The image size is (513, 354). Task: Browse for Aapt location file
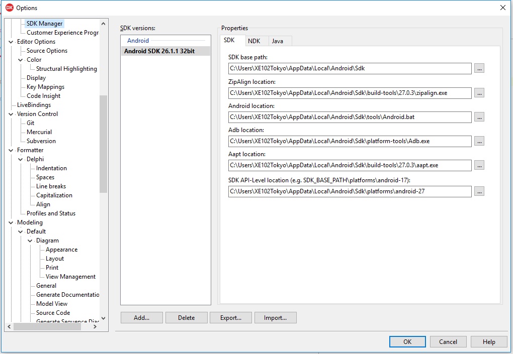pyautogui.click(x=479, y=165)
